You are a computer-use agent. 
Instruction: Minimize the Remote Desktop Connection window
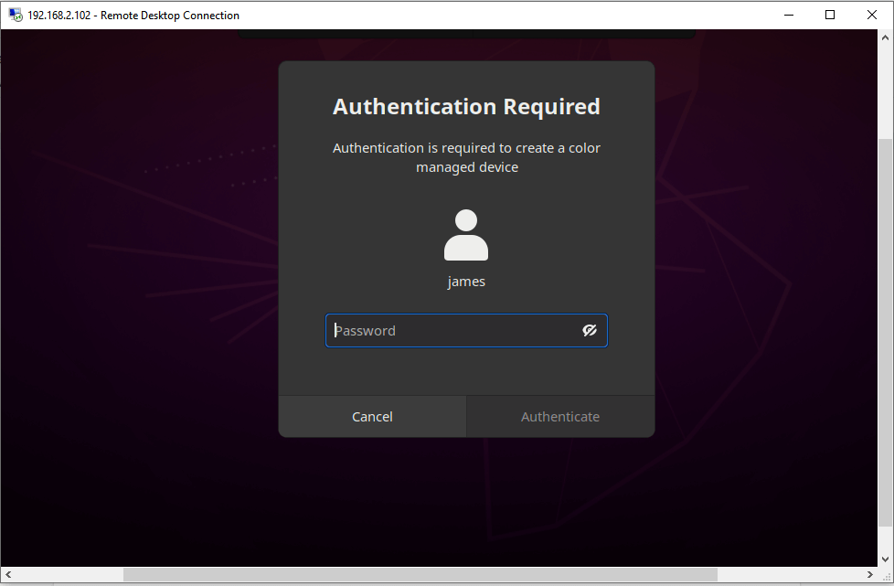tap(787, 16)
